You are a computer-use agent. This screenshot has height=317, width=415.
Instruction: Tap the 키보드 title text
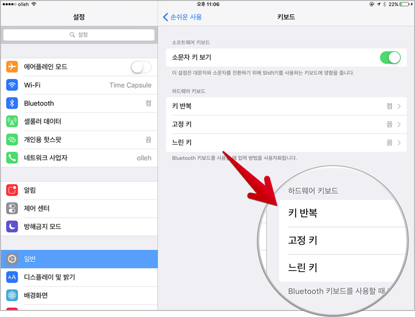point(286,17)
